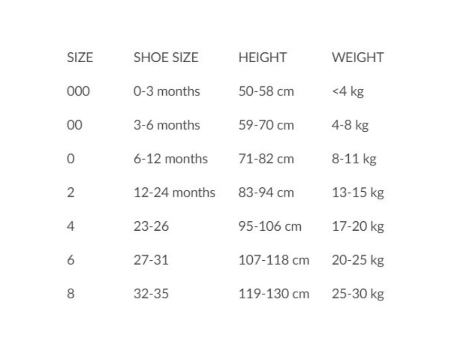459x344 pixels.
Task: Click the <4 kg weight cell
Action: coord(348,92)
